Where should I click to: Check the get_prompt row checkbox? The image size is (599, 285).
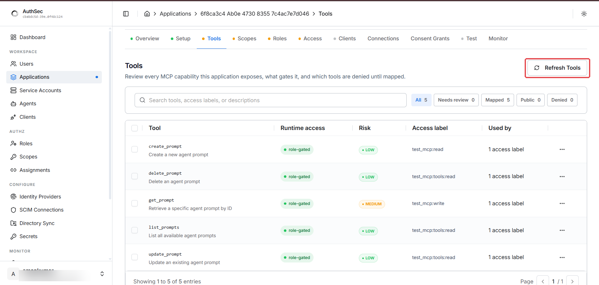(135, 203)
